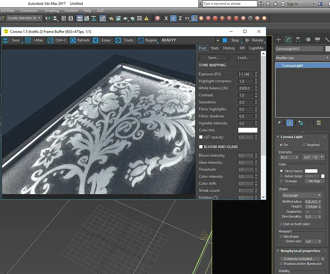The height and width of the screenshot is (274, 330).
Task: Click the Configure Modifier Sets icon
Action: 319,123
